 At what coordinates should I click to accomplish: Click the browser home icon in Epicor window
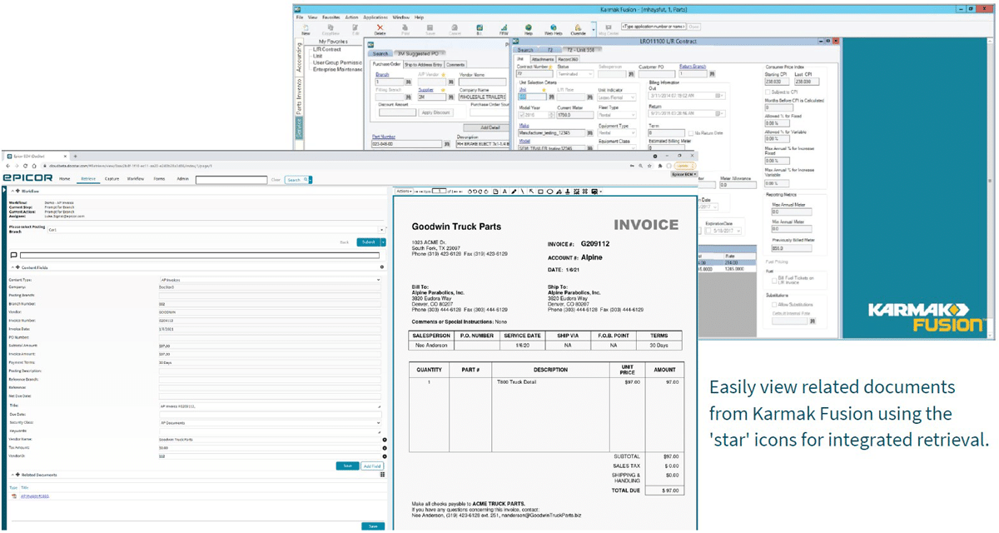33,166
